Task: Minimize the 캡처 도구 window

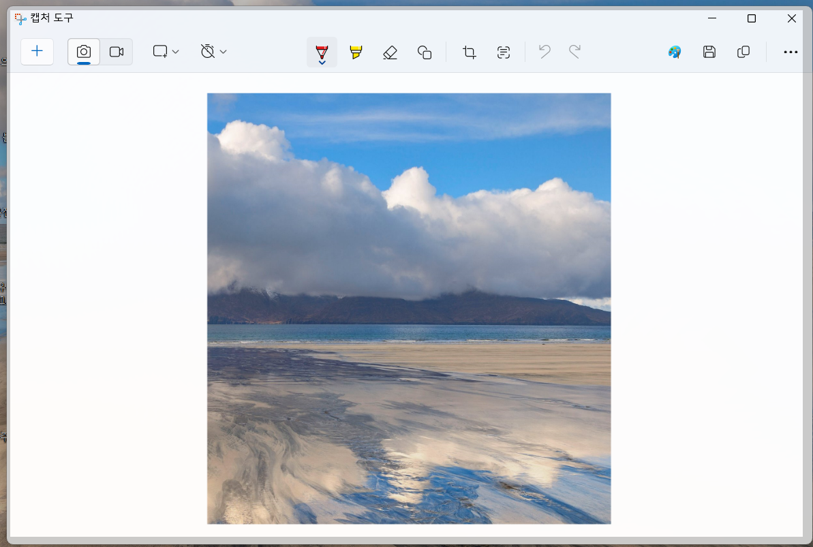Action: [x=712, y=18]
